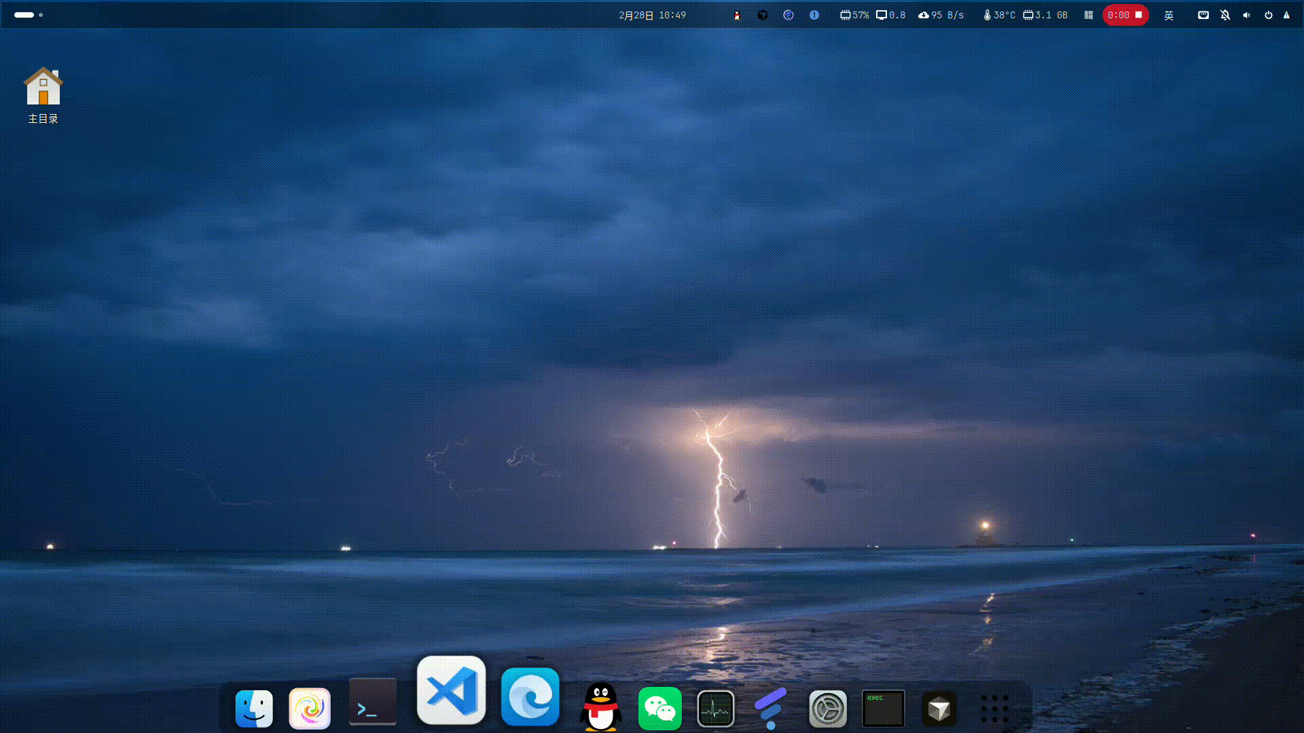Image resolution: width=1304 pixels, height=733 pixels.
Task: Open power menu in top bar
Action: coord(1268,15)
